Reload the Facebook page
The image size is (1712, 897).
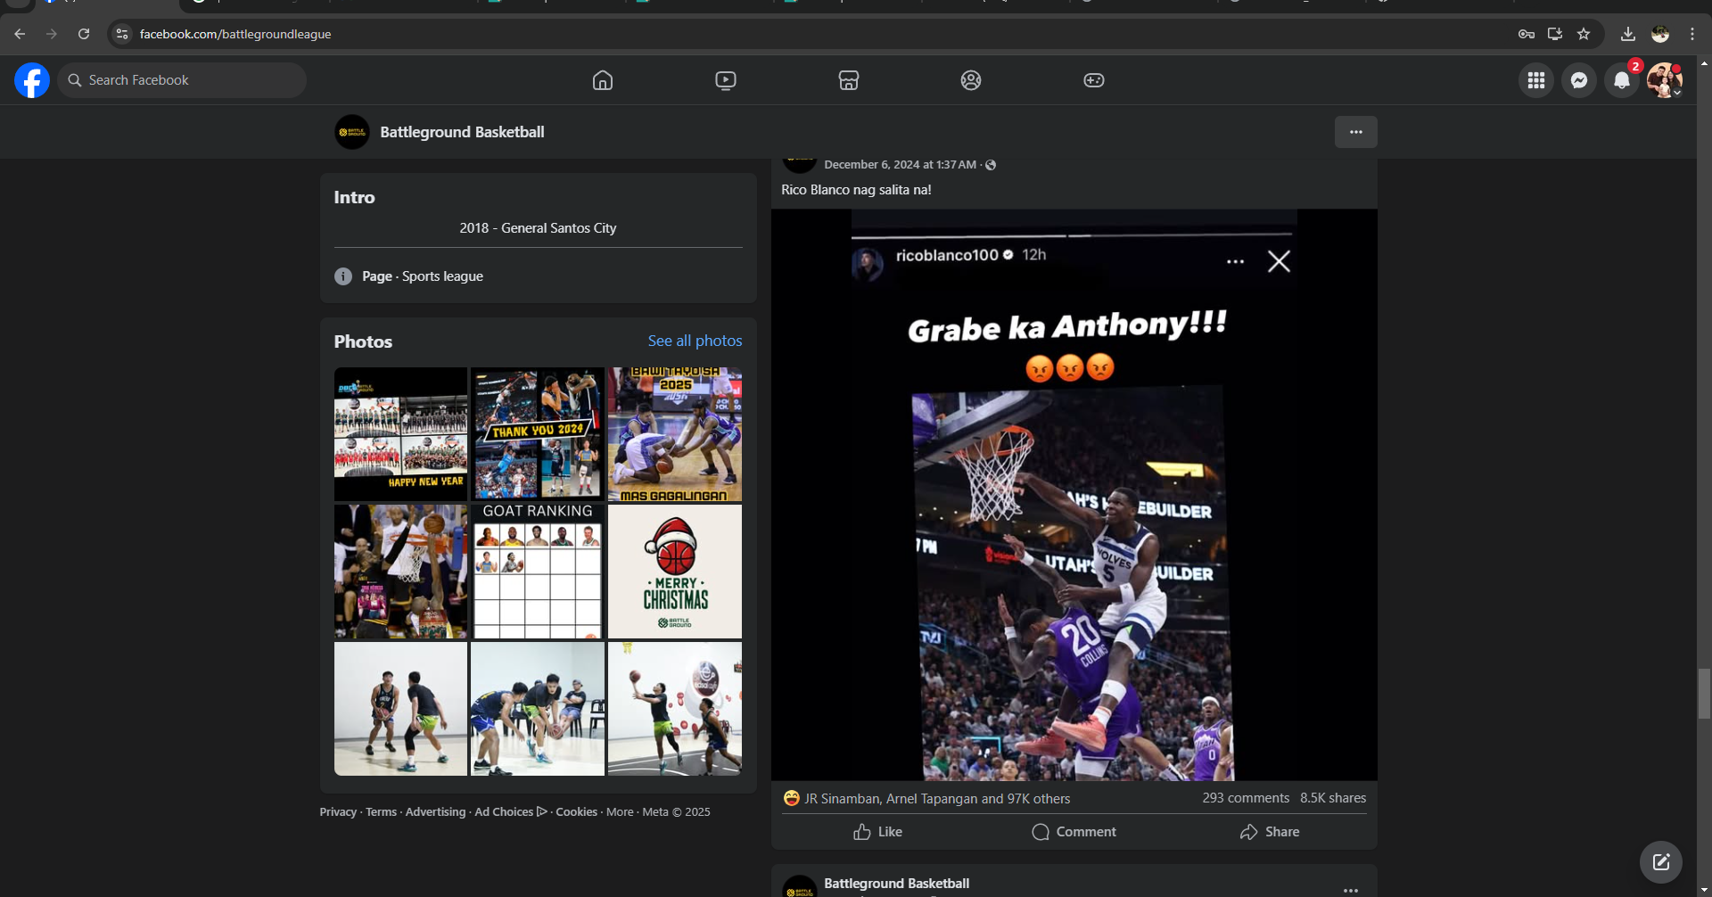pos(84,34)
